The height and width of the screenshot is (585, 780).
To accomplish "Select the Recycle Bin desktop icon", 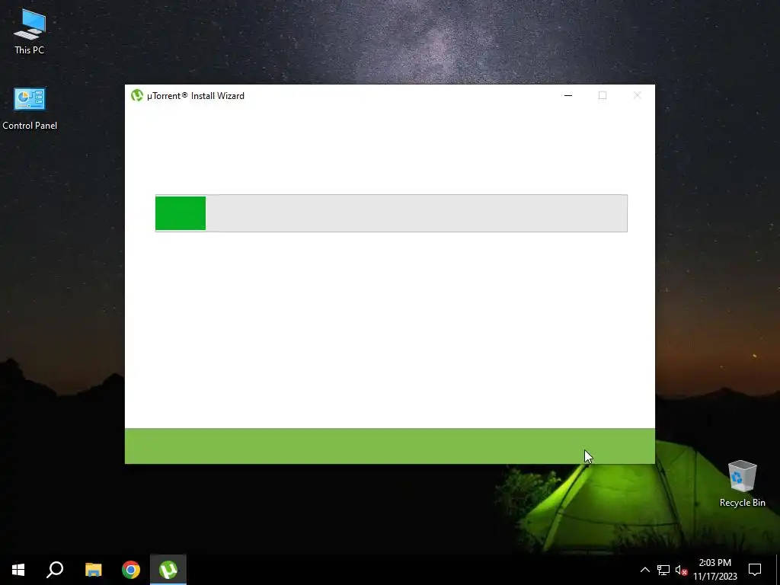I will [x=742, y=484].
